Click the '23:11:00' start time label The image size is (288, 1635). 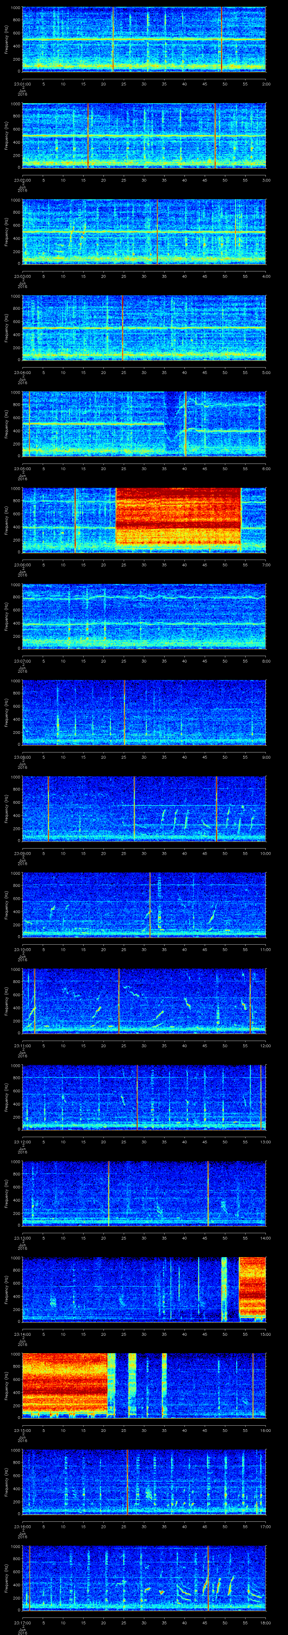[22, 1045]
